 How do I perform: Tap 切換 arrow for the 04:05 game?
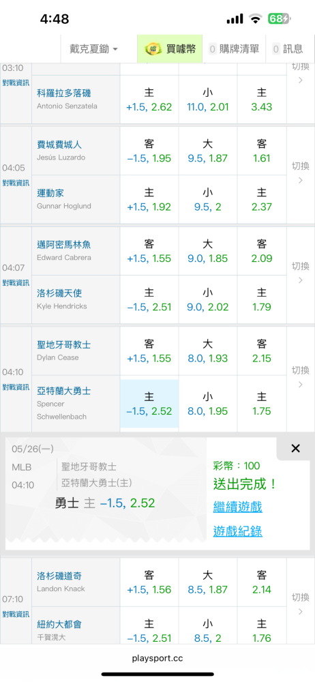pyautogui.click(x=300, y=173)
